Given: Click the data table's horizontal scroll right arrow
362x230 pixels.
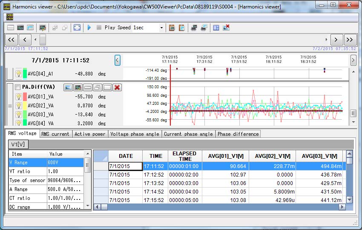Looking at the screenshot, I should (x=342, y=207).
